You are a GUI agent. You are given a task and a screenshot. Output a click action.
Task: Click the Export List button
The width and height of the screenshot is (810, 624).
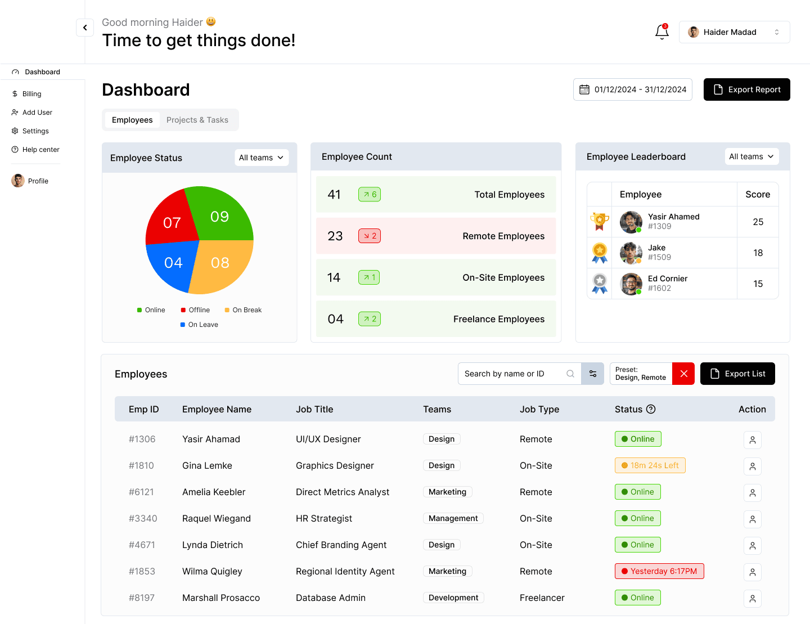point(737,374)
